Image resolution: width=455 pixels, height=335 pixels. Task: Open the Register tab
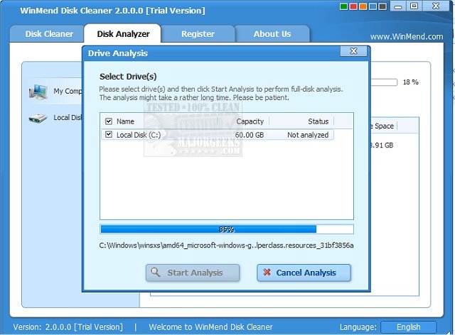[198, 34]
